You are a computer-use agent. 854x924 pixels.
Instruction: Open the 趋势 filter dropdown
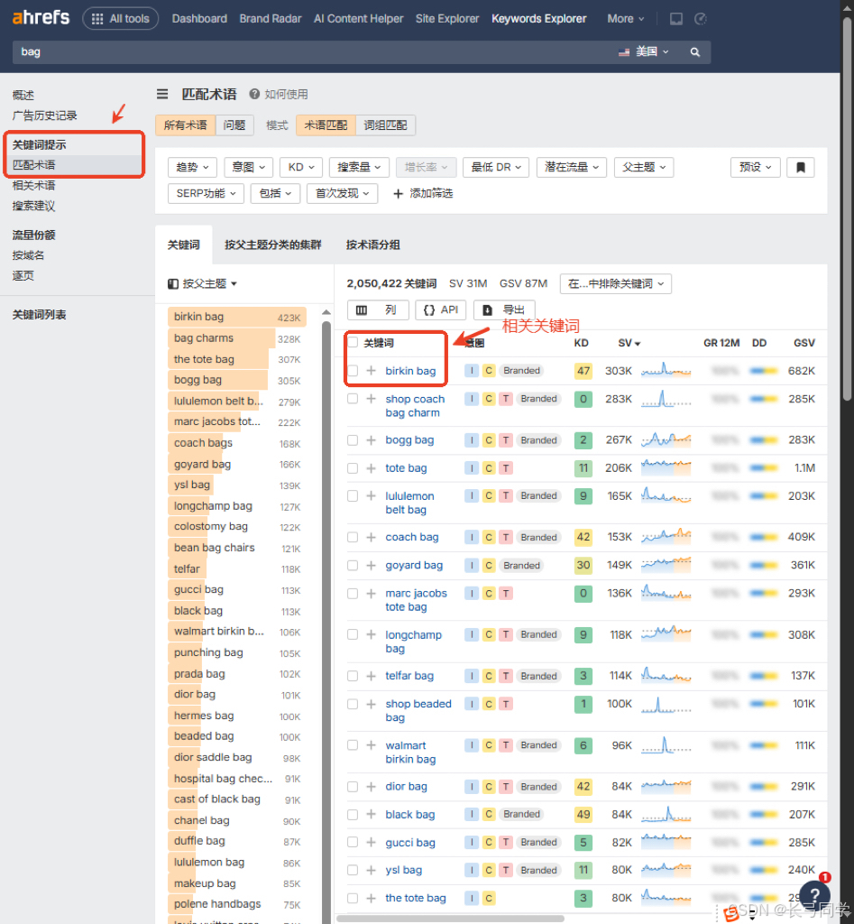pos(193,167)
